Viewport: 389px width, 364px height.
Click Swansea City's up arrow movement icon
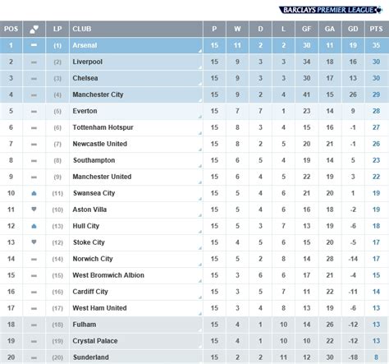tap(34, 193)
